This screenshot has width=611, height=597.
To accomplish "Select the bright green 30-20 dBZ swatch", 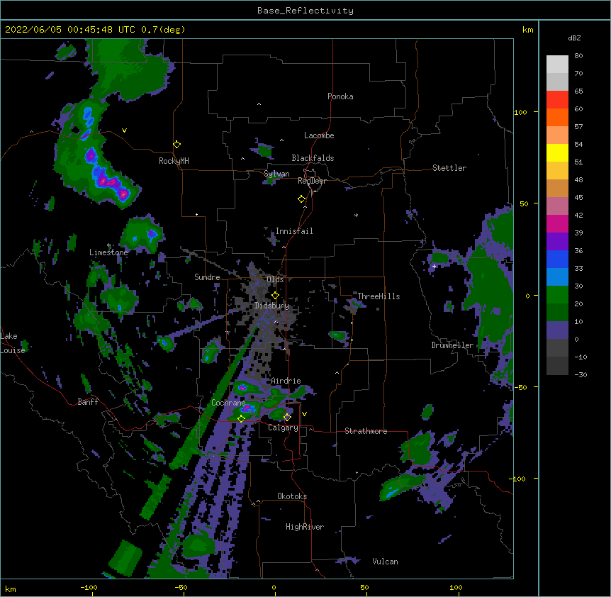I will coord(557,295).
